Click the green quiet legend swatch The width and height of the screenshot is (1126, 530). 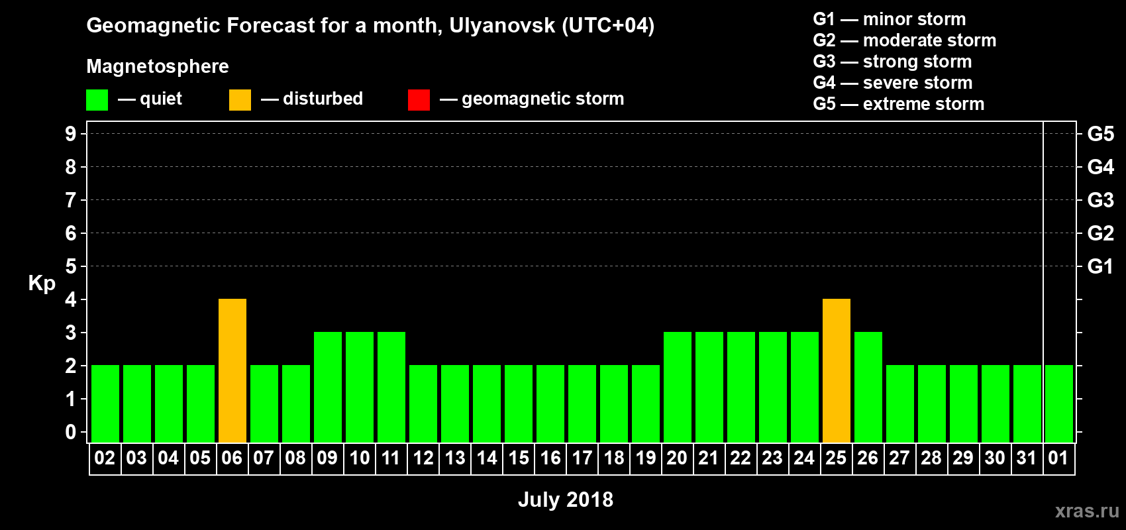97,100
